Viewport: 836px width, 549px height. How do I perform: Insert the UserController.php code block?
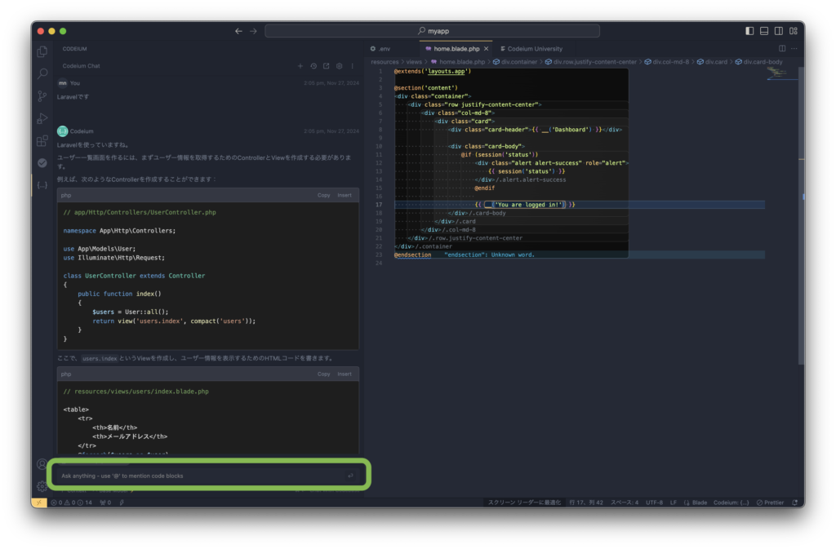pyautogui.click(x=345, y=195)
